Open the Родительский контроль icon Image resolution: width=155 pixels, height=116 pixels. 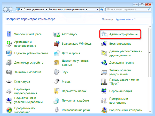pos(104,110)
